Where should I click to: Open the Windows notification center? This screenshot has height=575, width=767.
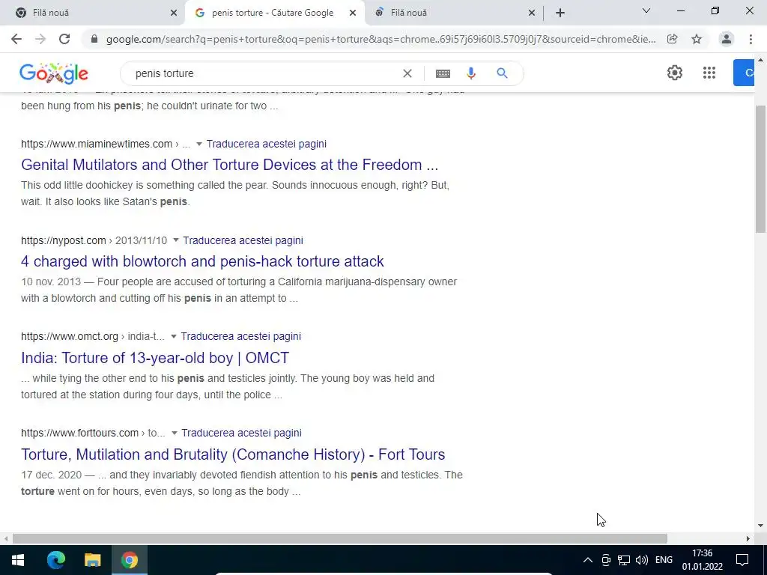742,560
